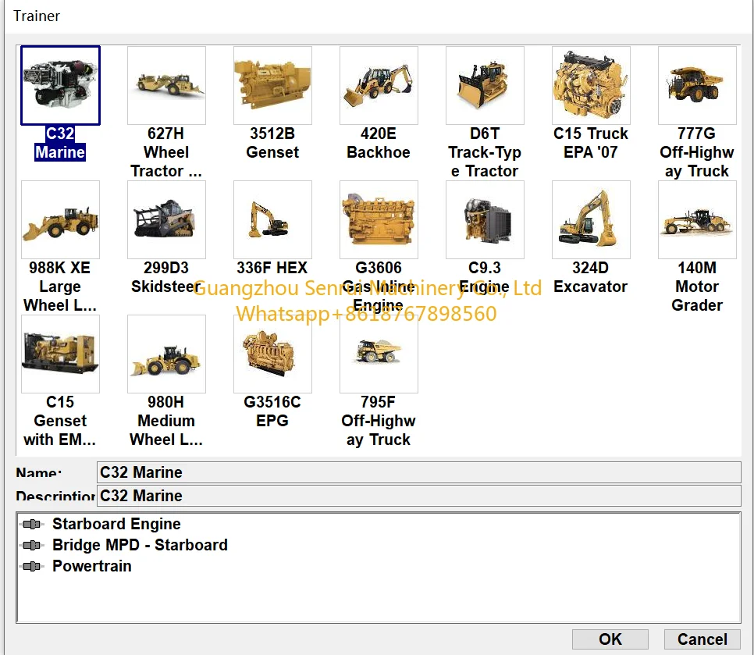Viewport: 754px width, 655px height.
Task: Select the 627H Wheel Tractor icon
Action: click(x=166, y=85)
